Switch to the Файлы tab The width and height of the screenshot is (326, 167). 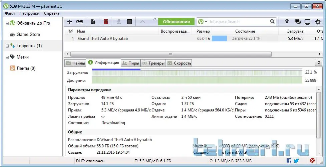point(75,63)
